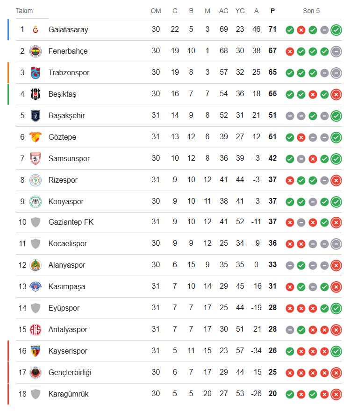
Task: Click Beşiktaş's latest match loss indicator
Action: click(336, 94)
